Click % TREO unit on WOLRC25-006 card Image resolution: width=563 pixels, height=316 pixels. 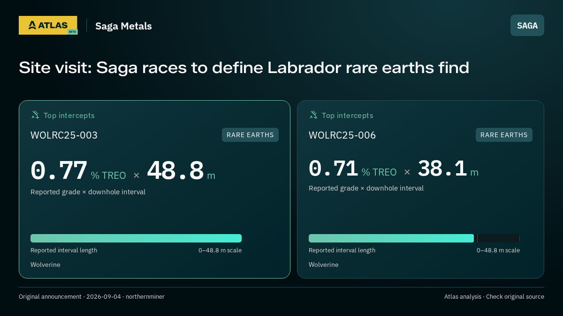tap(379, 172)
